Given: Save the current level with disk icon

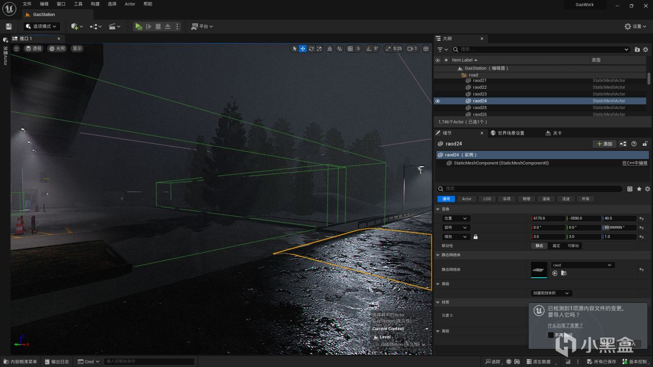Looking at the screenshot, I should (9, 27).
